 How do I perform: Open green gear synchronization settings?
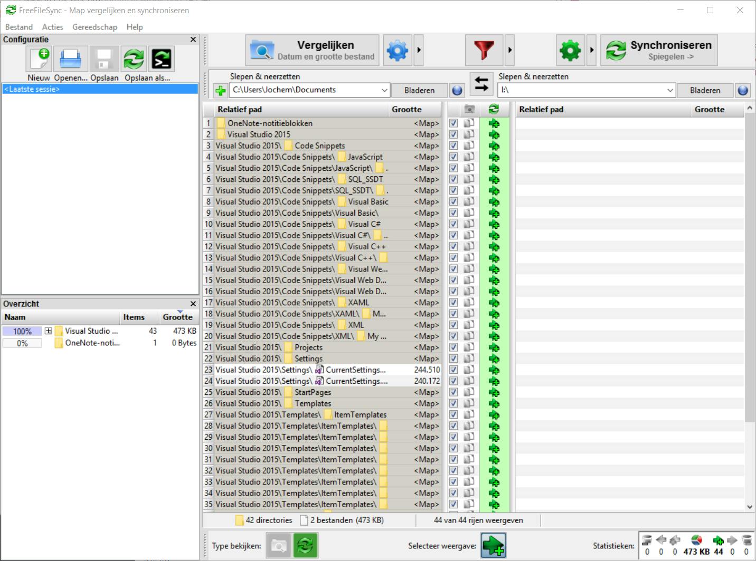point(570,51)
